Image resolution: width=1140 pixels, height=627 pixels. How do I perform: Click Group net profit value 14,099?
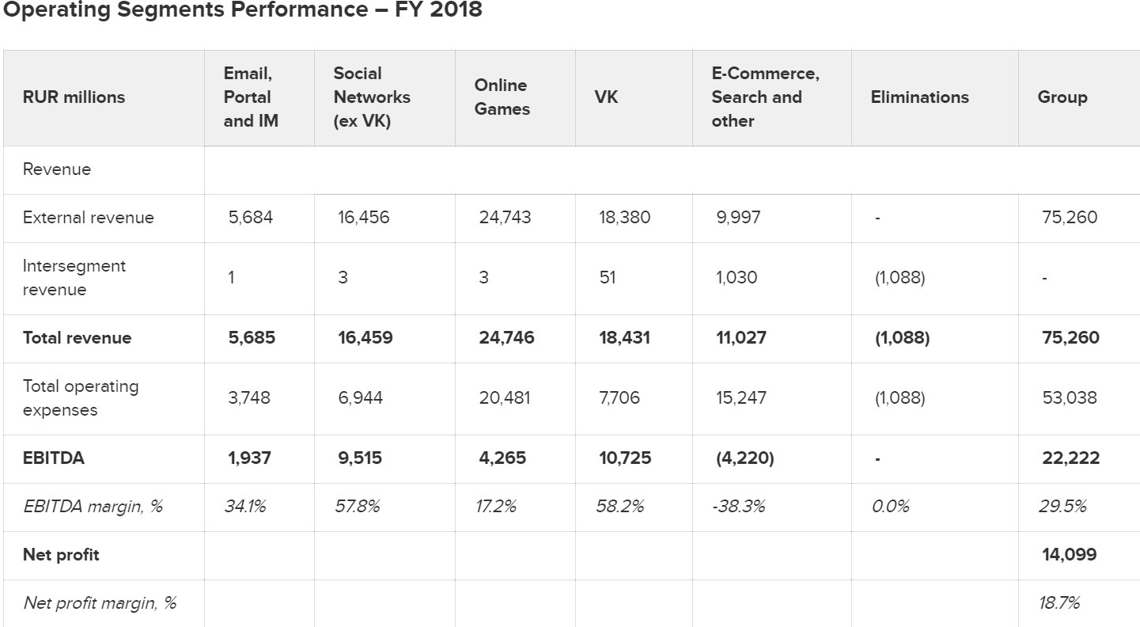tap(1069, 555)
